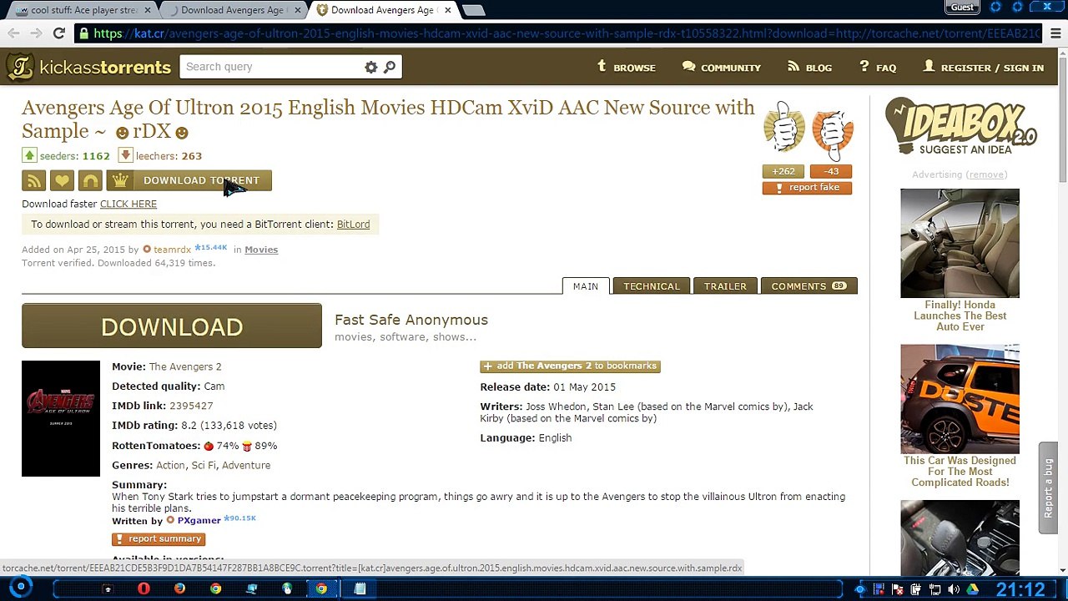The width and height of the screenshot is (1068, 601).
Task: Open the Blog page
Action: 809,68
